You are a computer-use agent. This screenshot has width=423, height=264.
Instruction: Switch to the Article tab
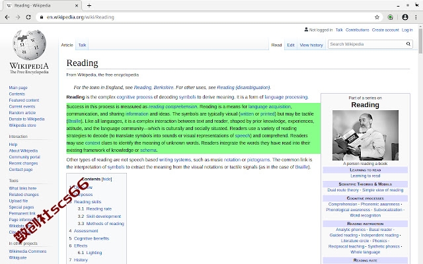[67, 45]
